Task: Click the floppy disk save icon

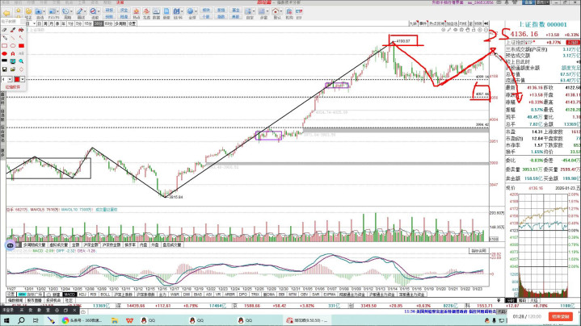Action: click(5, 69)
